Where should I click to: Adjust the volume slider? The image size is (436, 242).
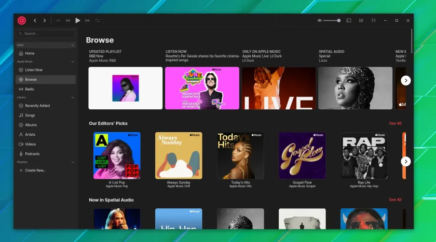tap(332, 21)
